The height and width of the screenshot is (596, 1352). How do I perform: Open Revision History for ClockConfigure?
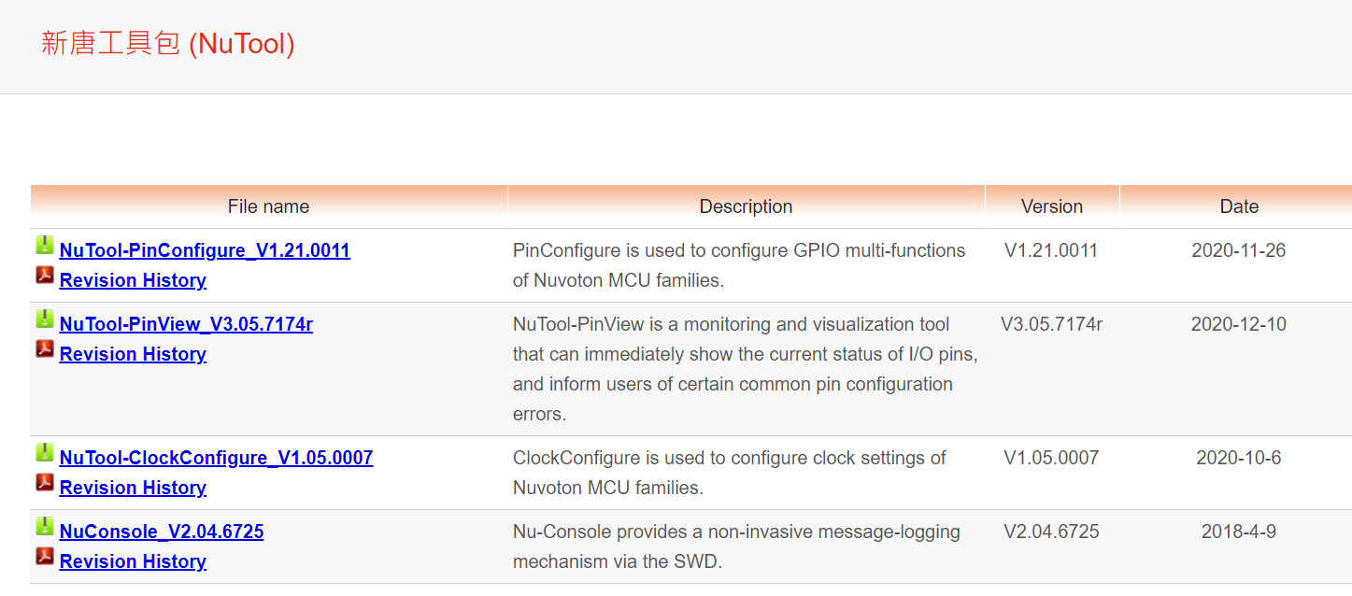[x=133, y=488]
